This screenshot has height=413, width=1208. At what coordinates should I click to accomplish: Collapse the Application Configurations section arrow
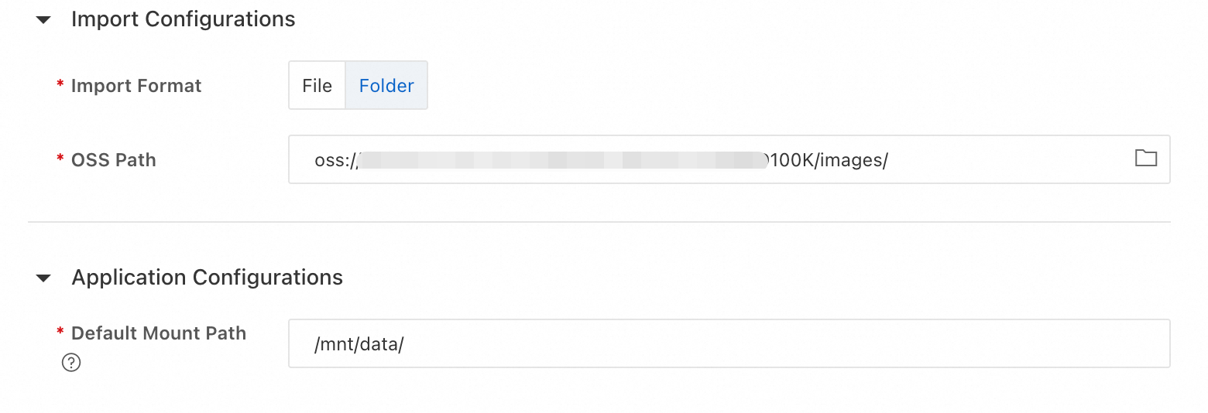[x=43, y=278]
